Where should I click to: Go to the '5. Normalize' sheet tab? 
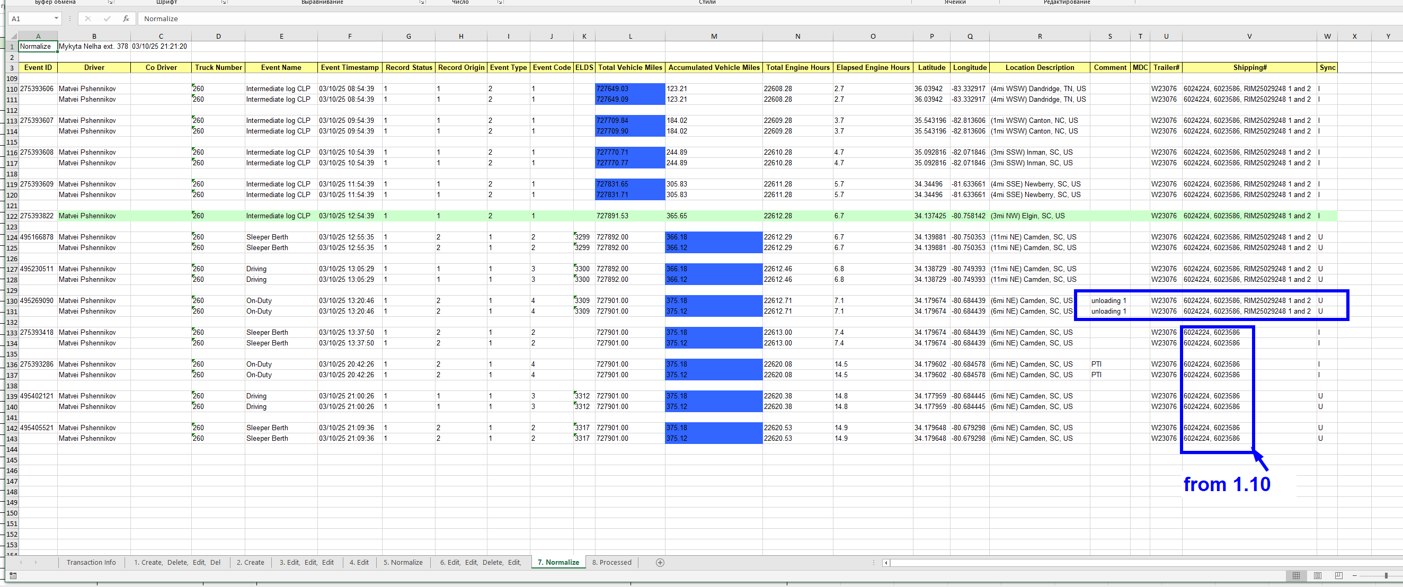click(403, 563)
